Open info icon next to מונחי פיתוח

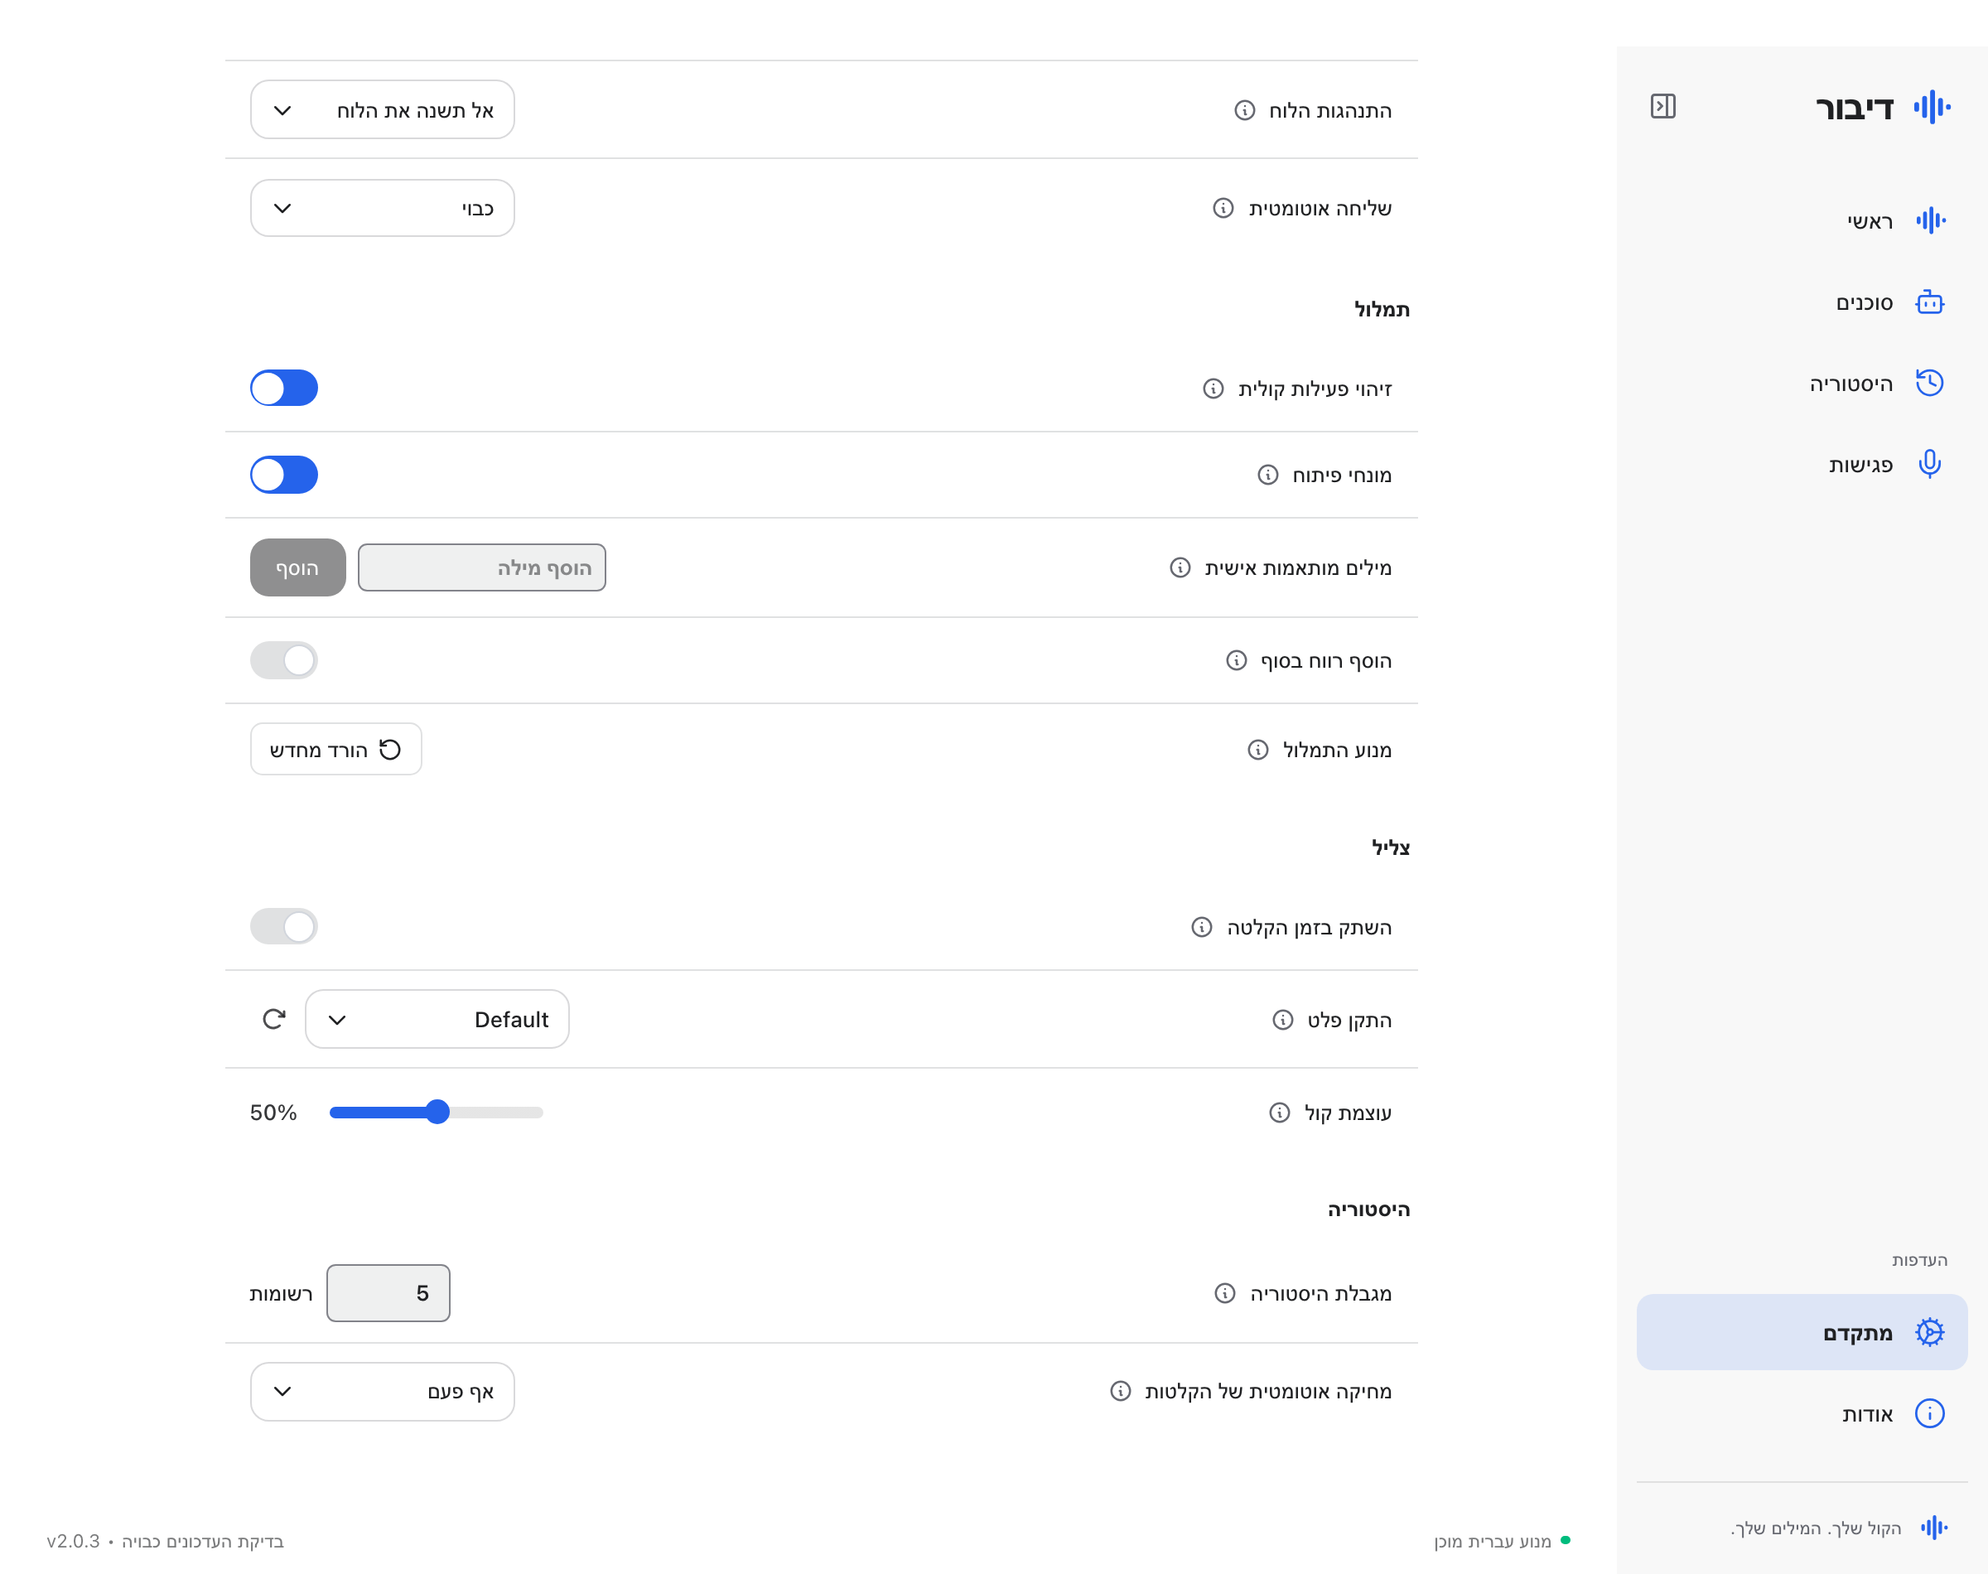coord(1267,475)
